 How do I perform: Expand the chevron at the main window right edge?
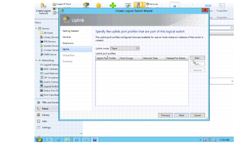232,81
